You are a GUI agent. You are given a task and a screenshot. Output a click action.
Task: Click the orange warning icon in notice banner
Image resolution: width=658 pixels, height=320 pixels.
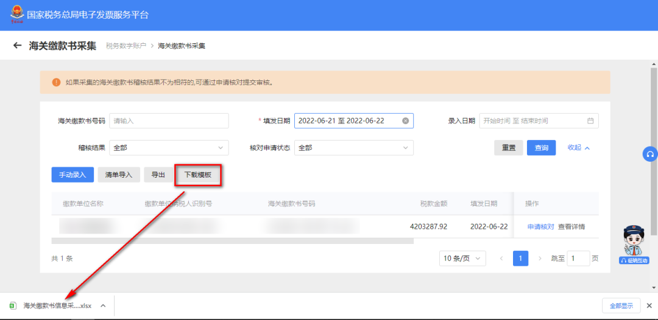click(x=56, y=82)
